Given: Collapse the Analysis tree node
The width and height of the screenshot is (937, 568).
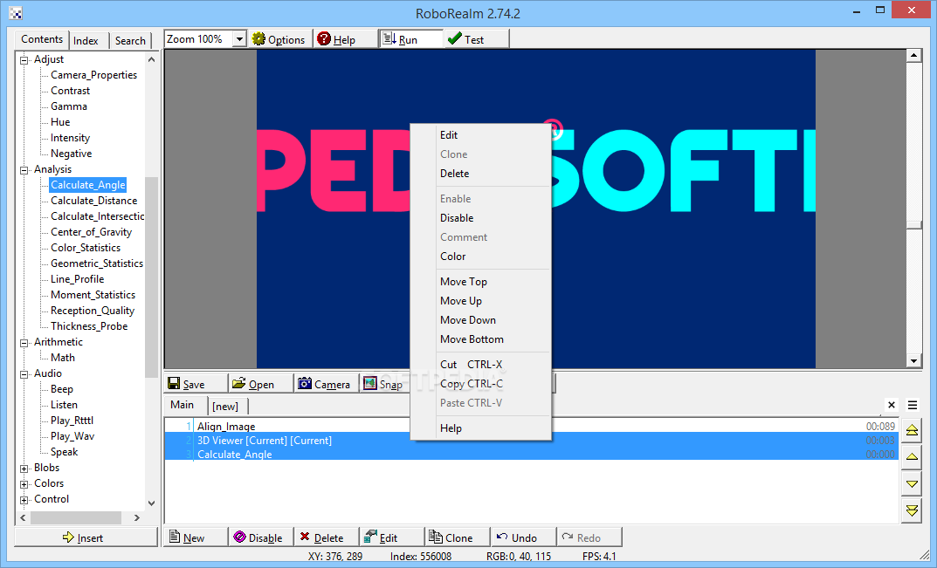Looking at the screenshot, I should click(24, 169).
